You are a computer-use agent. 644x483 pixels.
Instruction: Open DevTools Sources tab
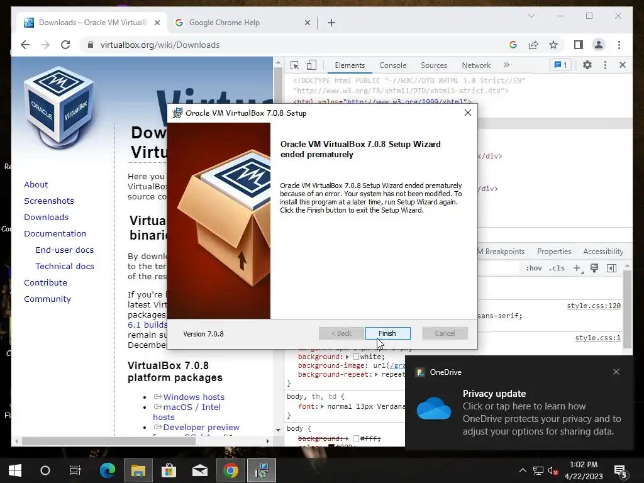(x=434, y=65)
